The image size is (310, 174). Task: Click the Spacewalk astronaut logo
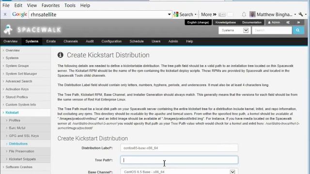(x=8, y=29)
